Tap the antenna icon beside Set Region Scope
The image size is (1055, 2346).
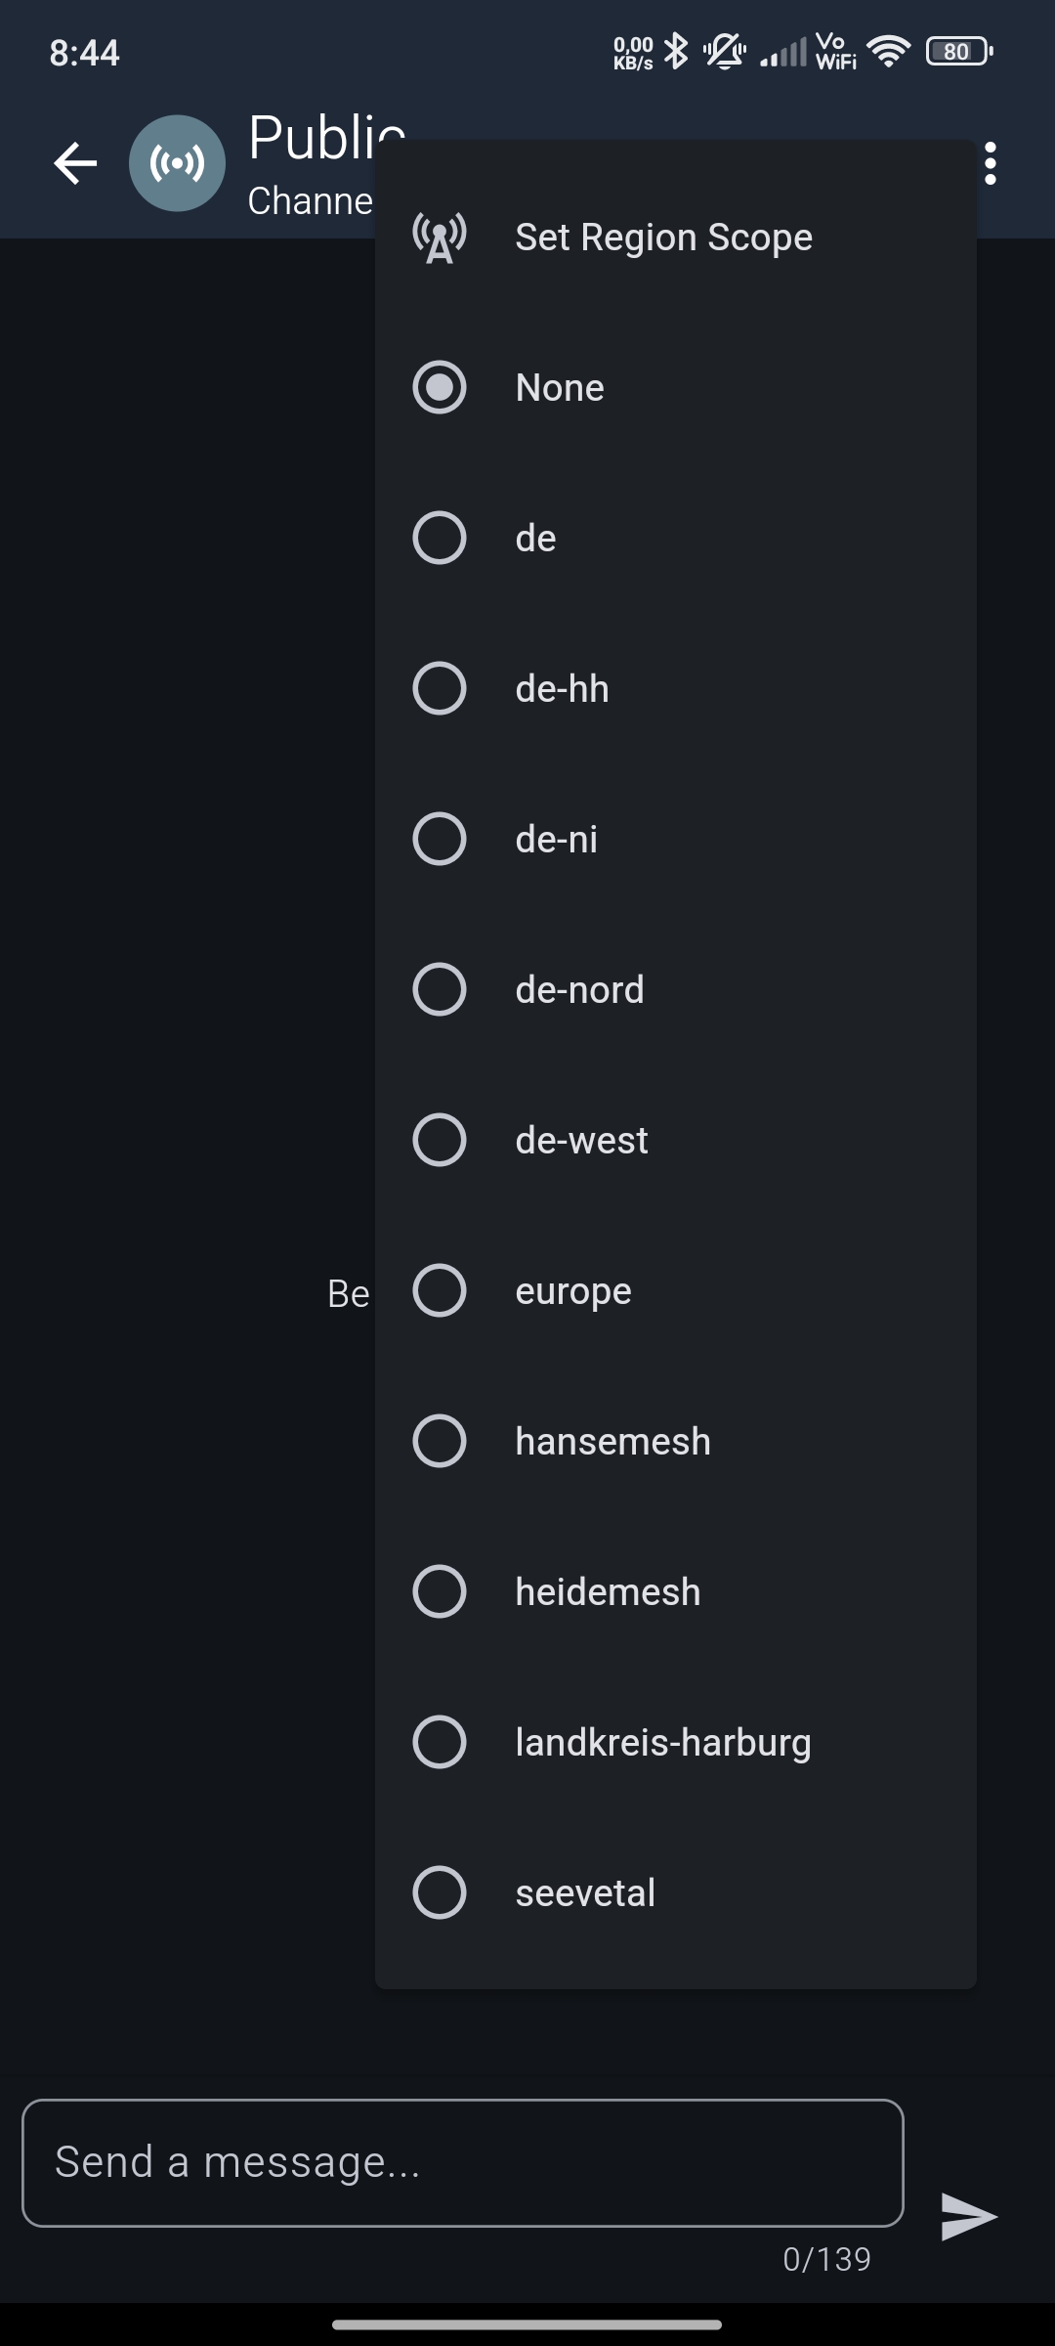point(440,238)
